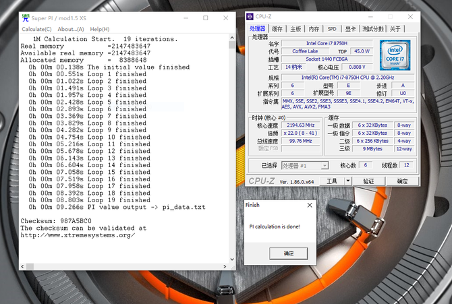
Task: Open the Calculate(C) menu
Action: click(36, 29)
